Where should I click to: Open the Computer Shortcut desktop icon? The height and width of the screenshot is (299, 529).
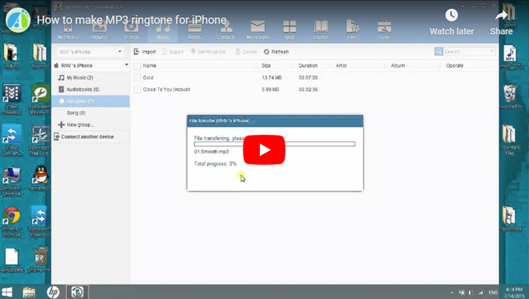click(12, 181)
